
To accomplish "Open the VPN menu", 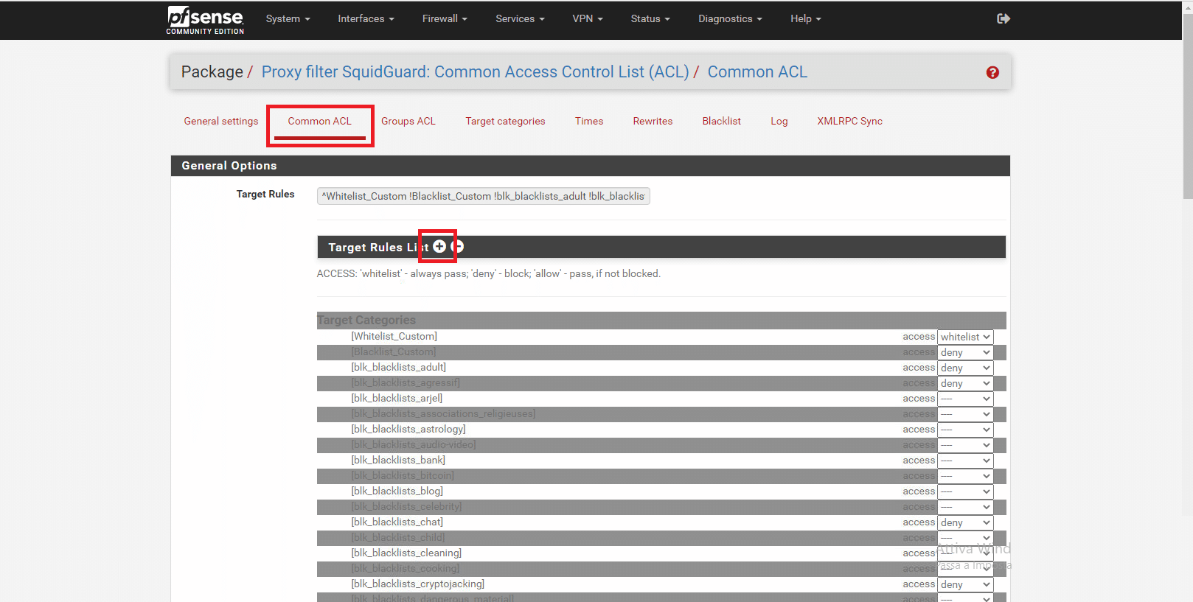I will pyautogui.click(x=588, y=18).
